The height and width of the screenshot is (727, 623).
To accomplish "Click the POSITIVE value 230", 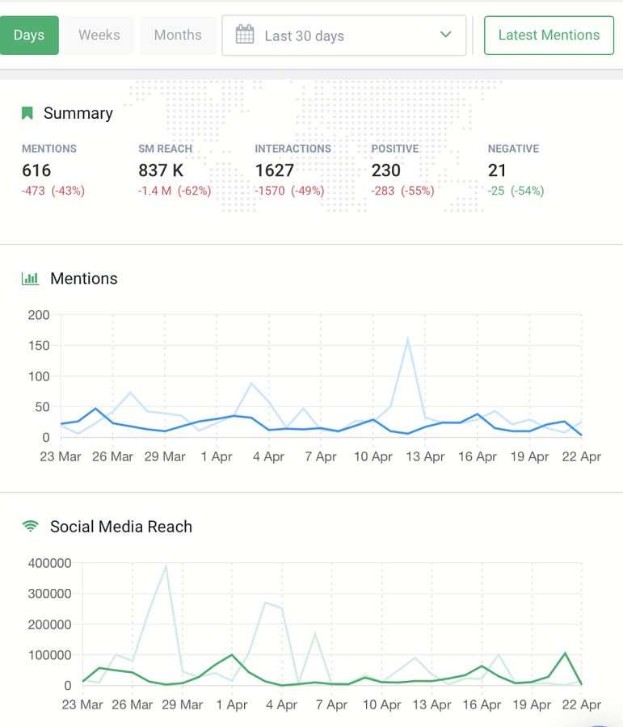I will click(x=385, y=170).
